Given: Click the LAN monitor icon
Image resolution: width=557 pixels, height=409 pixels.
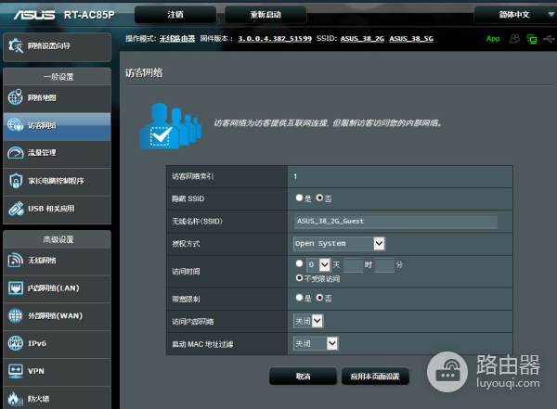Looking at the screenshot, I should [x=15, y=288].
